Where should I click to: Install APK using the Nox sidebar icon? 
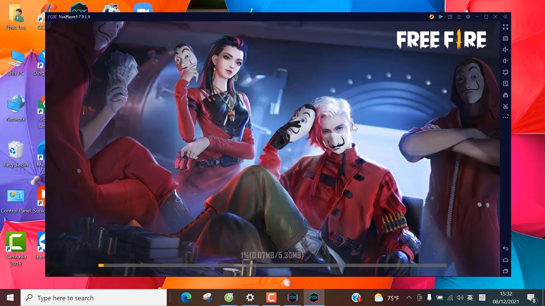(x=505, y=84)
